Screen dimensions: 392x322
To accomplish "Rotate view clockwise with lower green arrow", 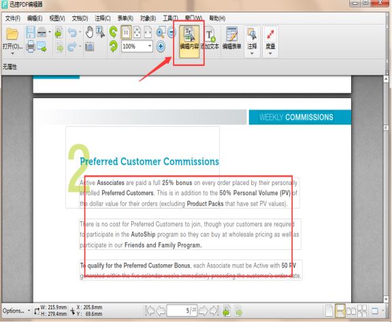I will [113, 46].
